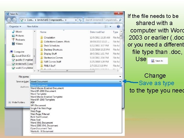Choose Word Template type
Screen dimensions: 184x138
point(76,94)
